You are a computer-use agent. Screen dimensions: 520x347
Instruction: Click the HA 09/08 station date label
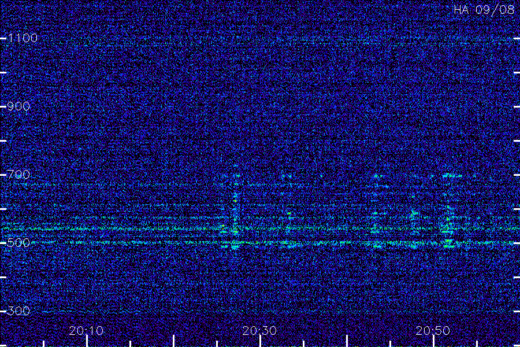[x=484, y=10]
